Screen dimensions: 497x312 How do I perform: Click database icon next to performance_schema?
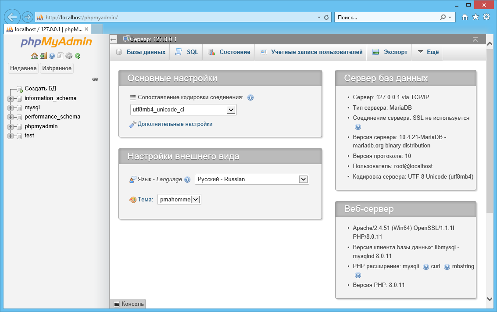point(19,117)
